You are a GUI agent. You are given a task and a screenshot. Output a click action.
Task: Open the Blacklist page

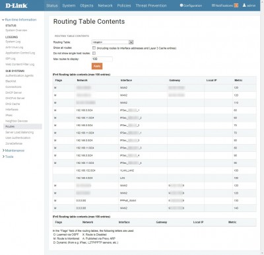11,81
